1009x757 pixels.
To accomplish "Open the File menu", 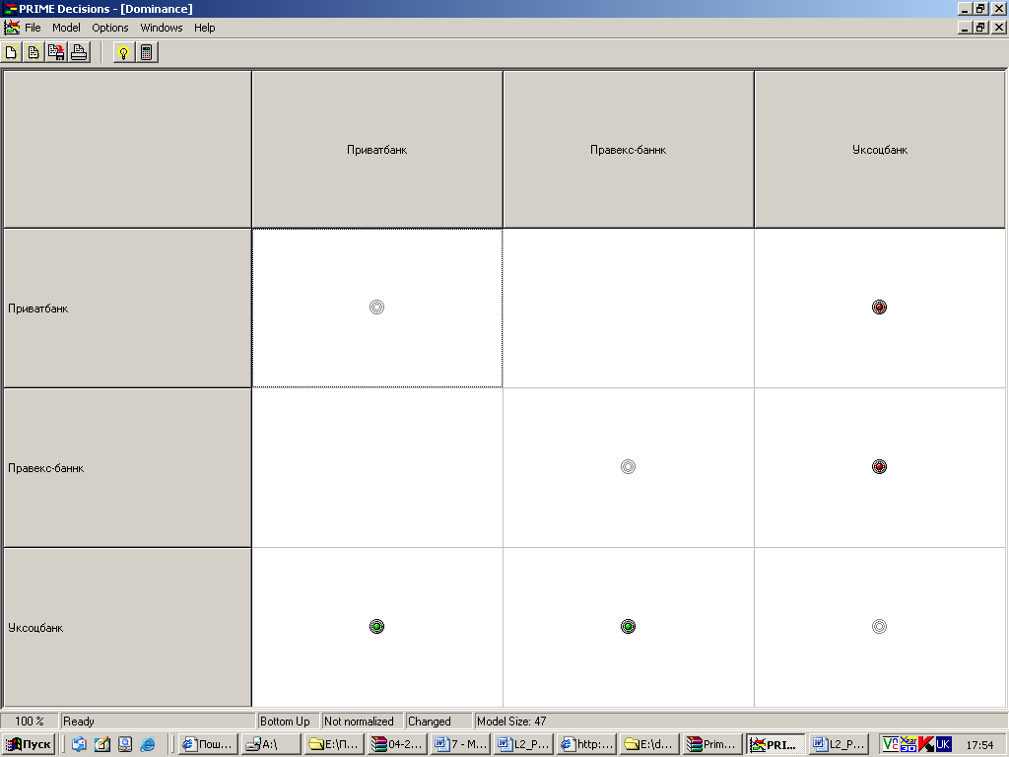I will click(33, 28).
